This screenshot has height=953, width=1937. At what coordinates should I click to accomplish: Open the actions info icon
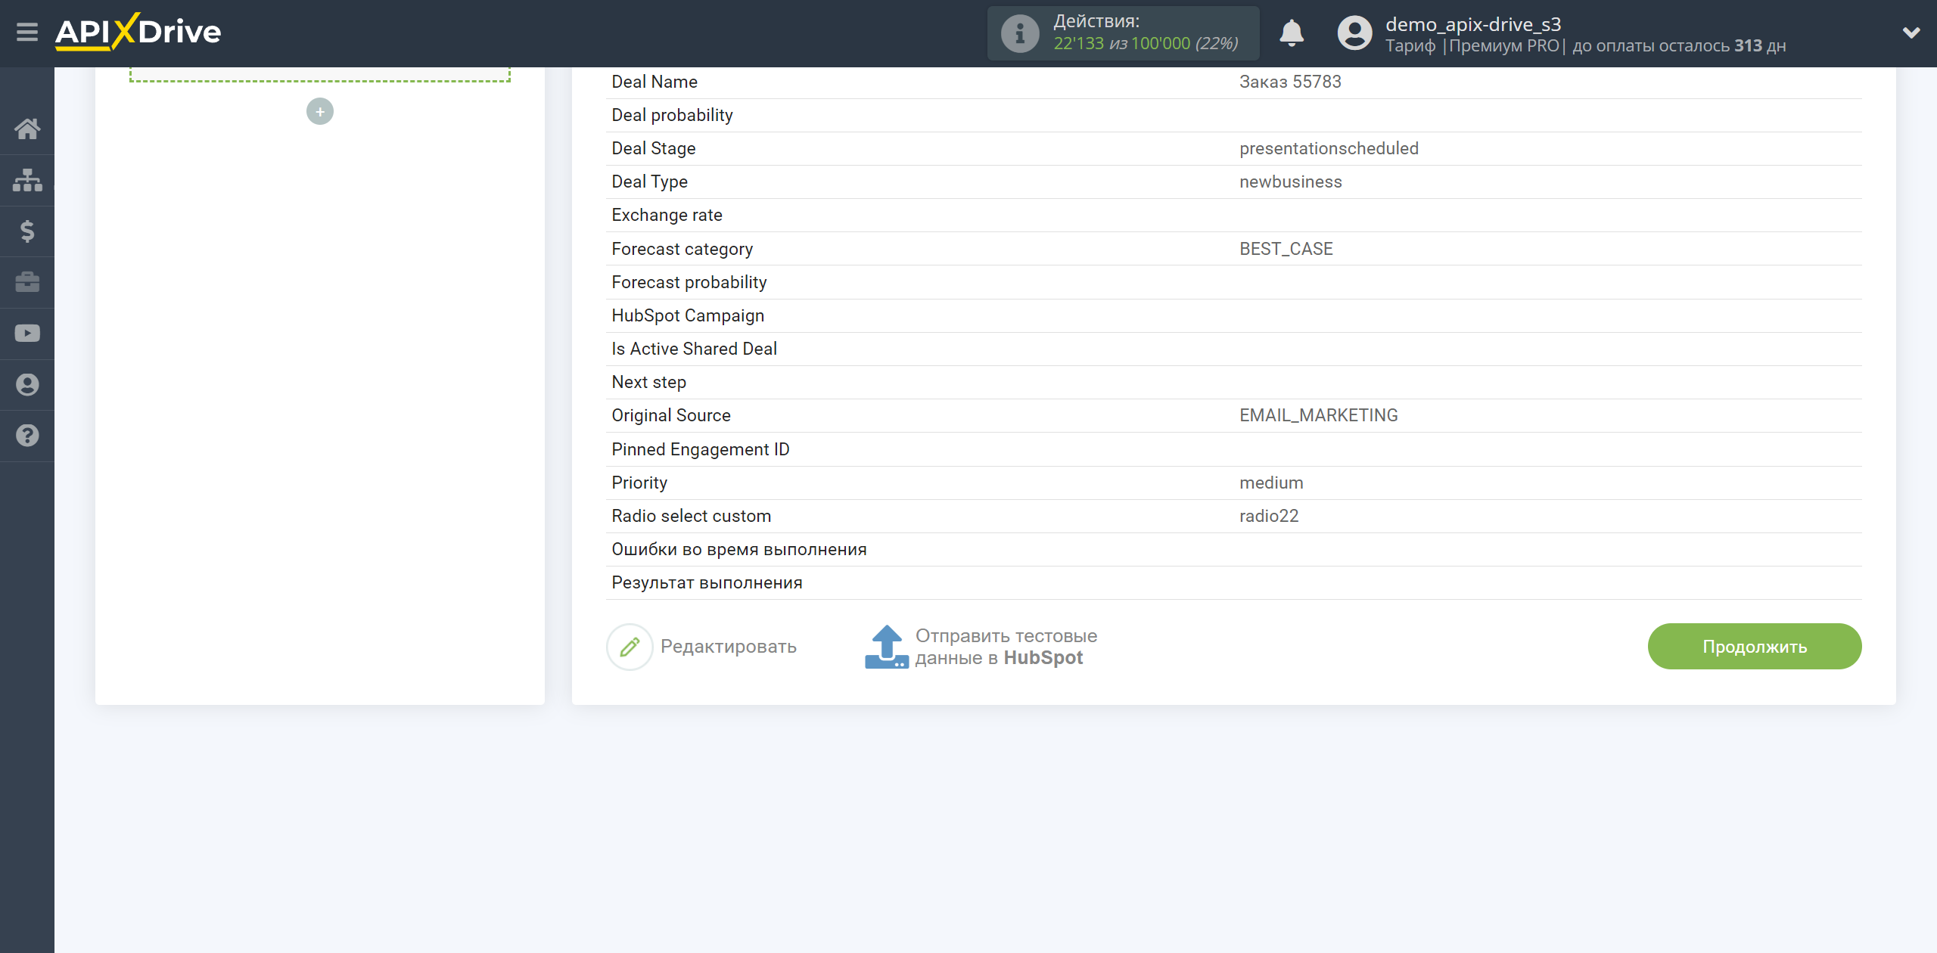tap(1020, 33)
